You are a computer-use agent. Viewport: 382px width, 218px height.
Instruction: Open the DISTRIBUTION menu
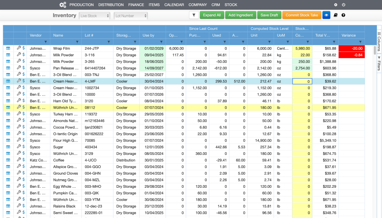[x=111, y=4]
